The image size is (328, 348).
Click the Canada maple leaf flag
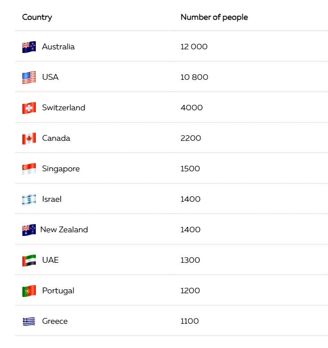(x=29, y=138)
